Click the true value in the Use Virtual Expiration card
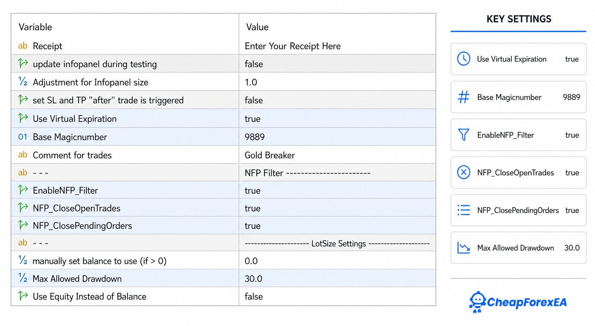 coord(572,59)
